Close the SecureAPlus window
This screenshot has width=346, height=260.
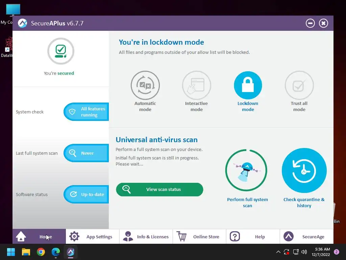pos(323,23)
